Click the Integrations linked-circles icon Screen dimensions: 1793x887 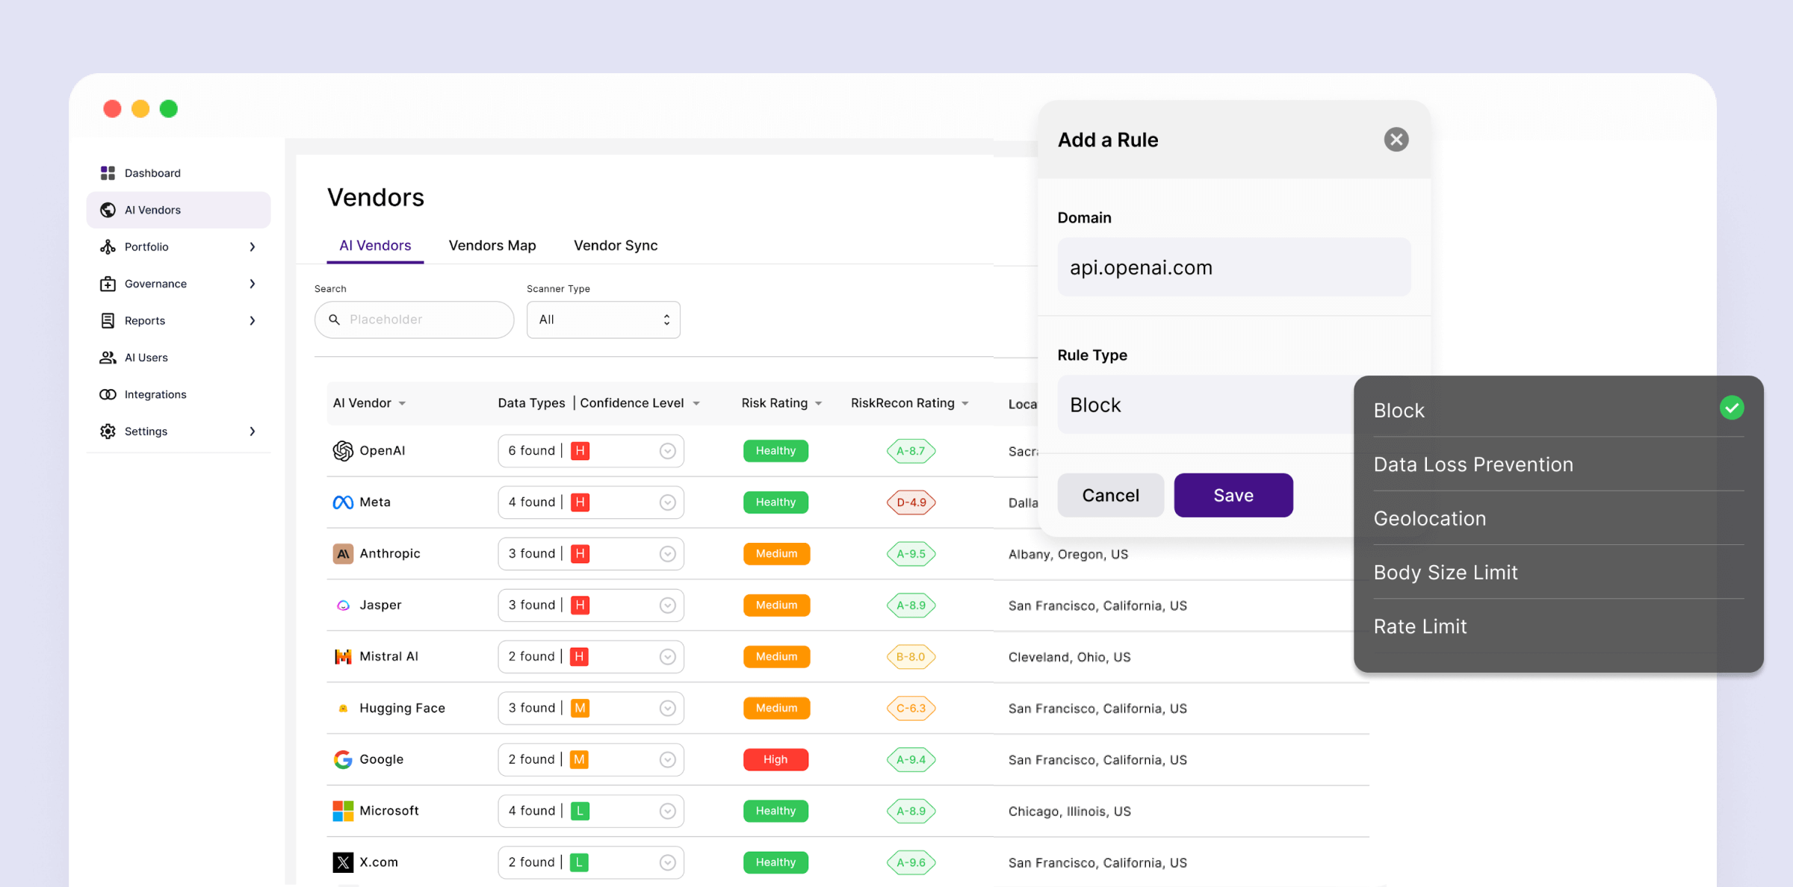click(x=108, y=394)
